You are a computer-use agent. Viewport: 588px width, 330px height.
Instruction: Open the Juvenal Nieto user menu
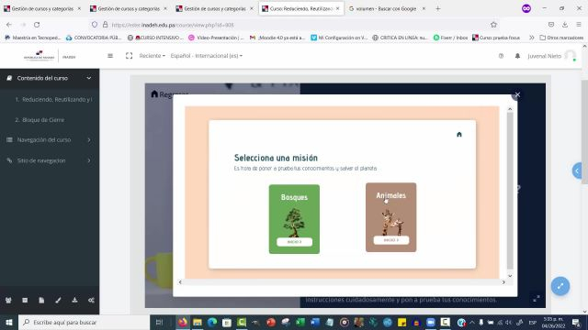click(551, 56)
